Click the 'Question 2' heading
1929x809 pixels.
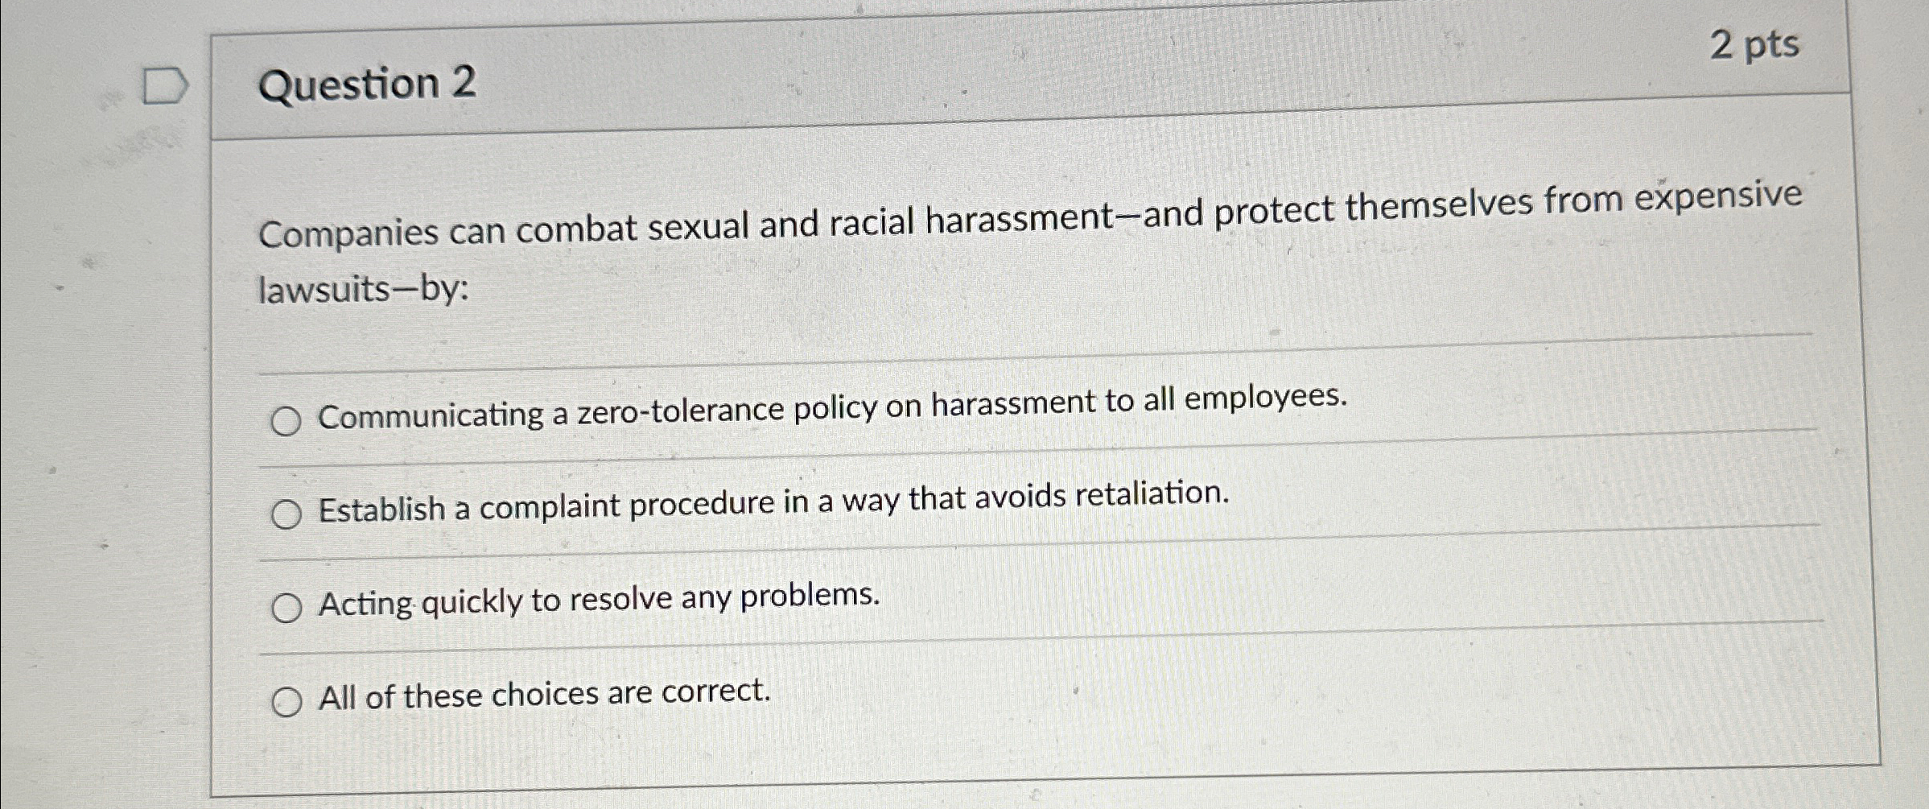[x=367, y=85]
